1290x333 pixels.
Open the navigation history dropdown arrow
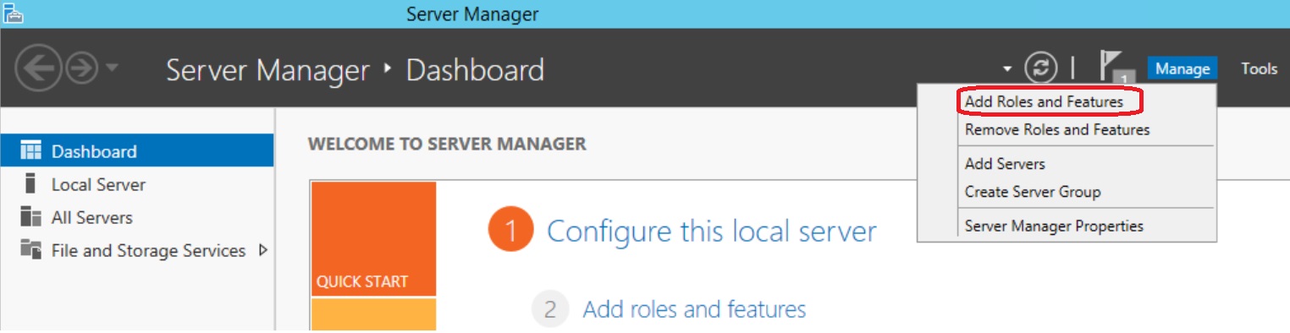[x=113, y=68]
